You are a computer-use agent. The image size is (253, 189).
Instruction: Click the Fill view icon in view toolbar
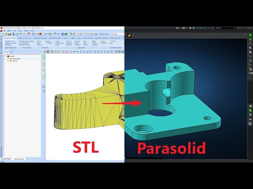pyautogui.click(x=48, y=52)
